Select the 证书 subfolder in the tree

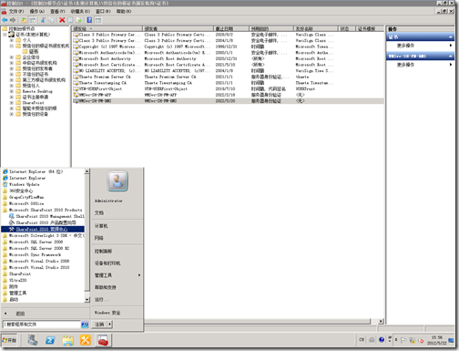[x=34, y=52]
